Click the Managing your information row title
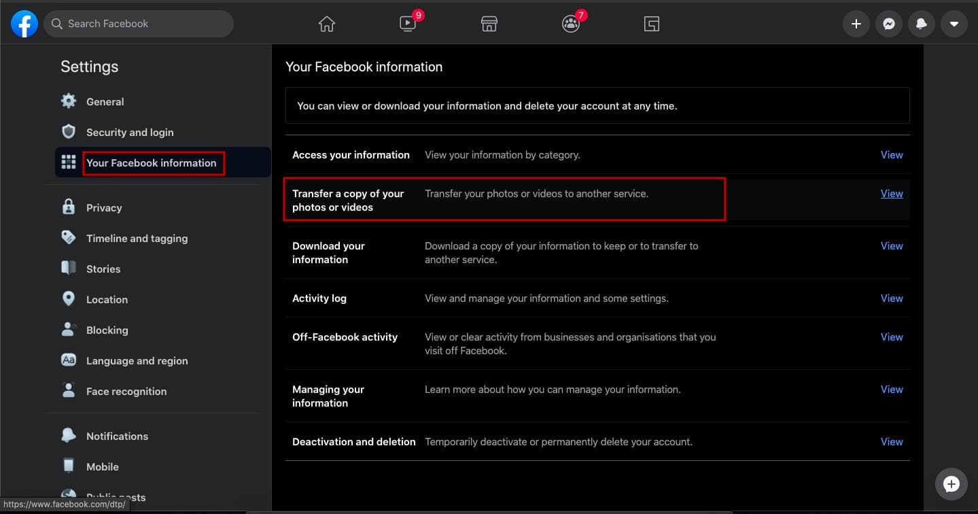978x514 pixels. (328, 396)
